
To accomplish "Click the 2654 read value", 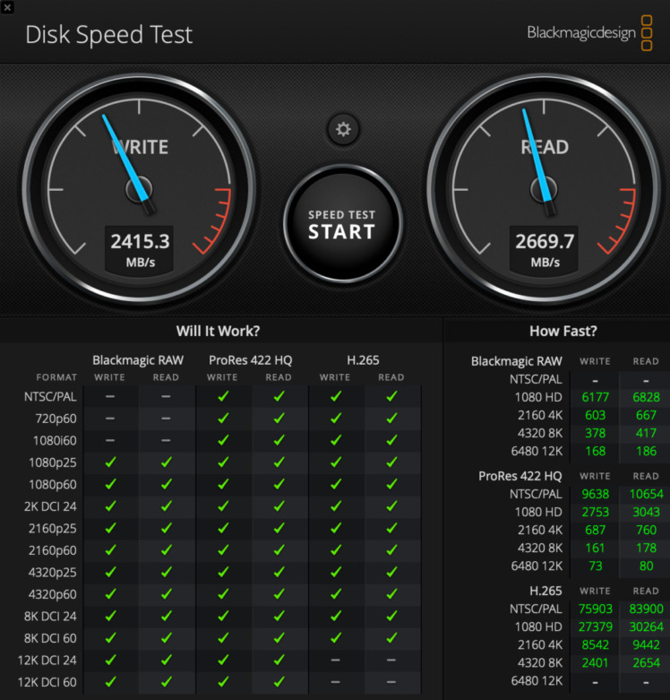I will click(646, 662).
